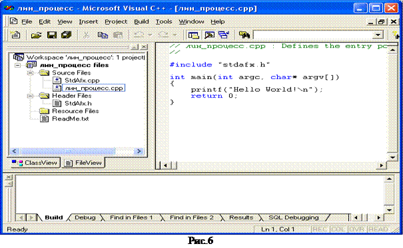
Task: Click the StdAfx.cpp file icon
Action: [57, 80]
